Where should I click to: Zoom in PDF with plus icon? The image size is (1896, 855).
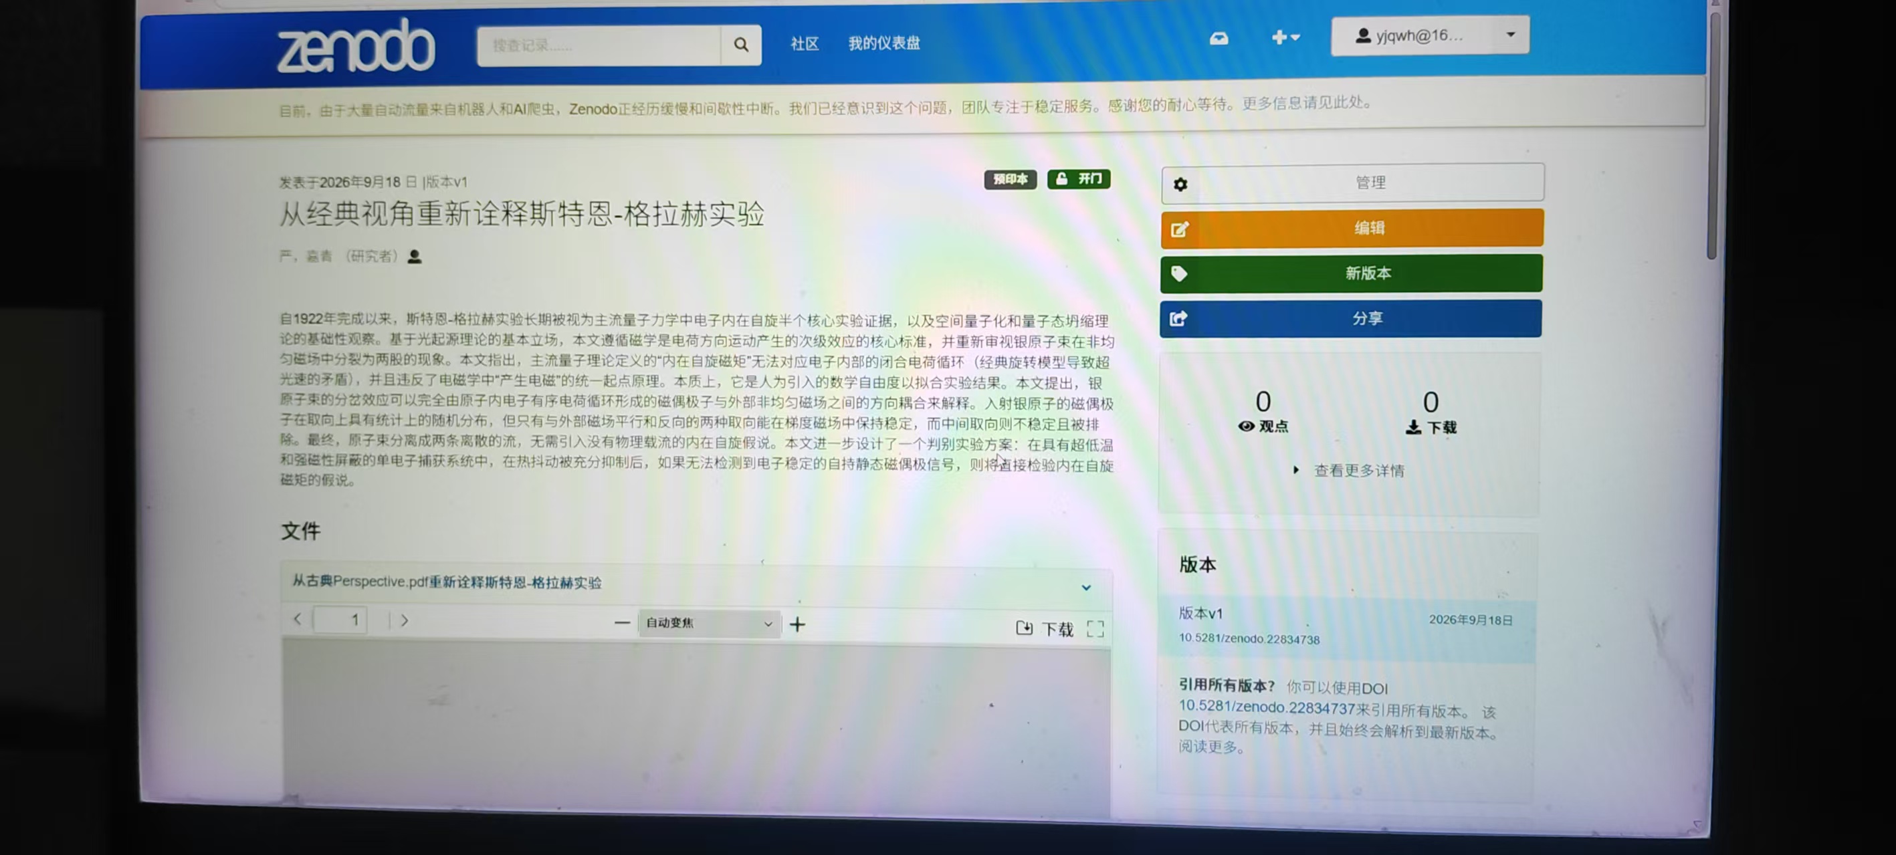pos(797,624)
